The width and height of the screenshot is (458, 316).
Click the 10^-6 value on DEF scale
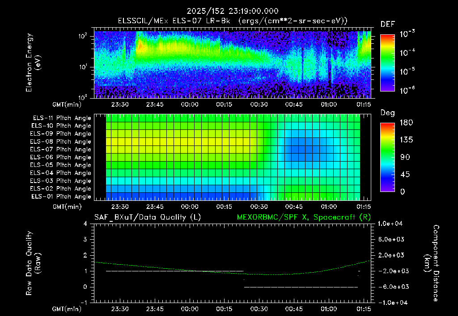pos(407,90)
